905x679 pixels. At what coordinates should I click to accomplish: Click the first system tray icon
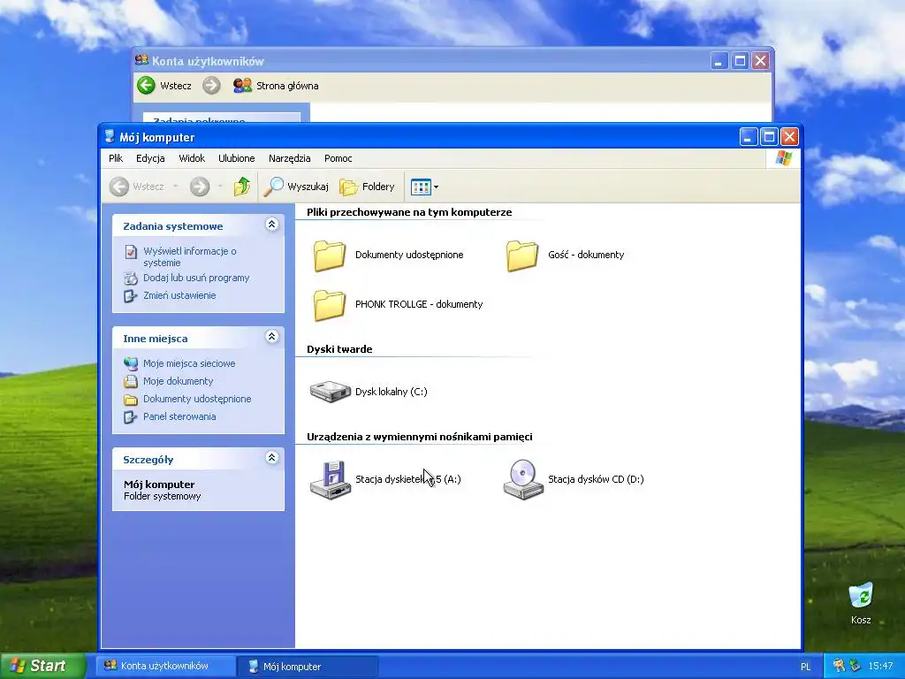pos(840,666)
